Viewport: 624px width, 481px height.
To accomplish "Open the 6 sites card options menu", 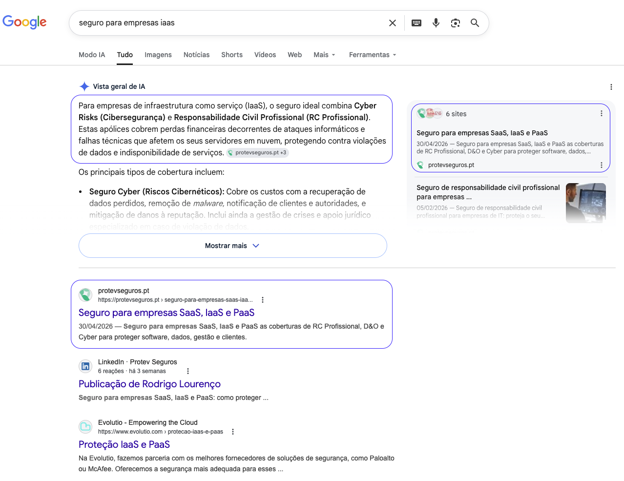I will pyautogui.click(x=602, y=113).
